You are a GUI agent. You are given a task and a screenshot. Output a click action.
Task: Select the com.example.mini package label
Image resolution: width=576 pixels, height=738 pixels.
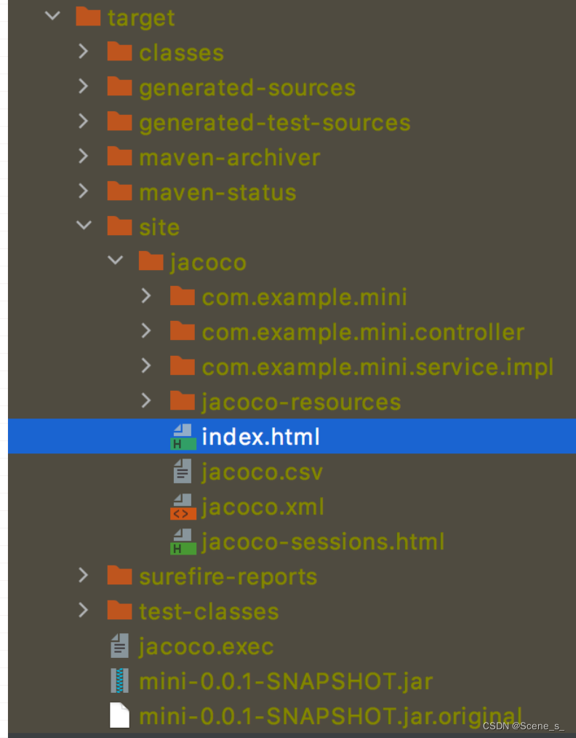click(x=304, y=298)
